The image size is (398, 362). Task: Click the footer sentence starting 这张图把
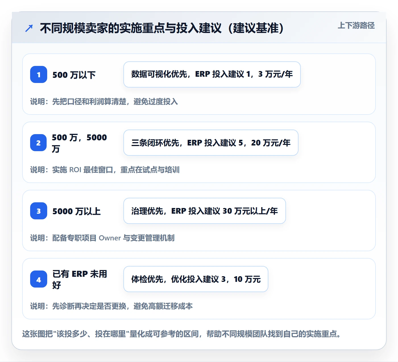coord(182,334)
